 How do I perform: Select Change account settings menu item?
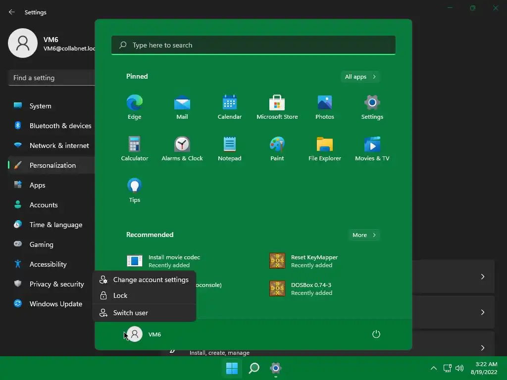[144, 280]
